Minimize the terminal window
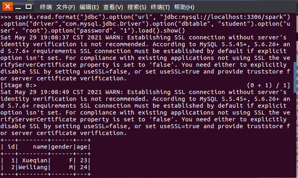 [18, 7]
